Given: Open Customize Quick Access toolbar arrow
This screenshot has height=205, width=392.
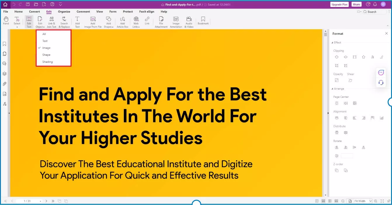Looking at the screenshot, I should pyautogui.click(x=60, y=4).
